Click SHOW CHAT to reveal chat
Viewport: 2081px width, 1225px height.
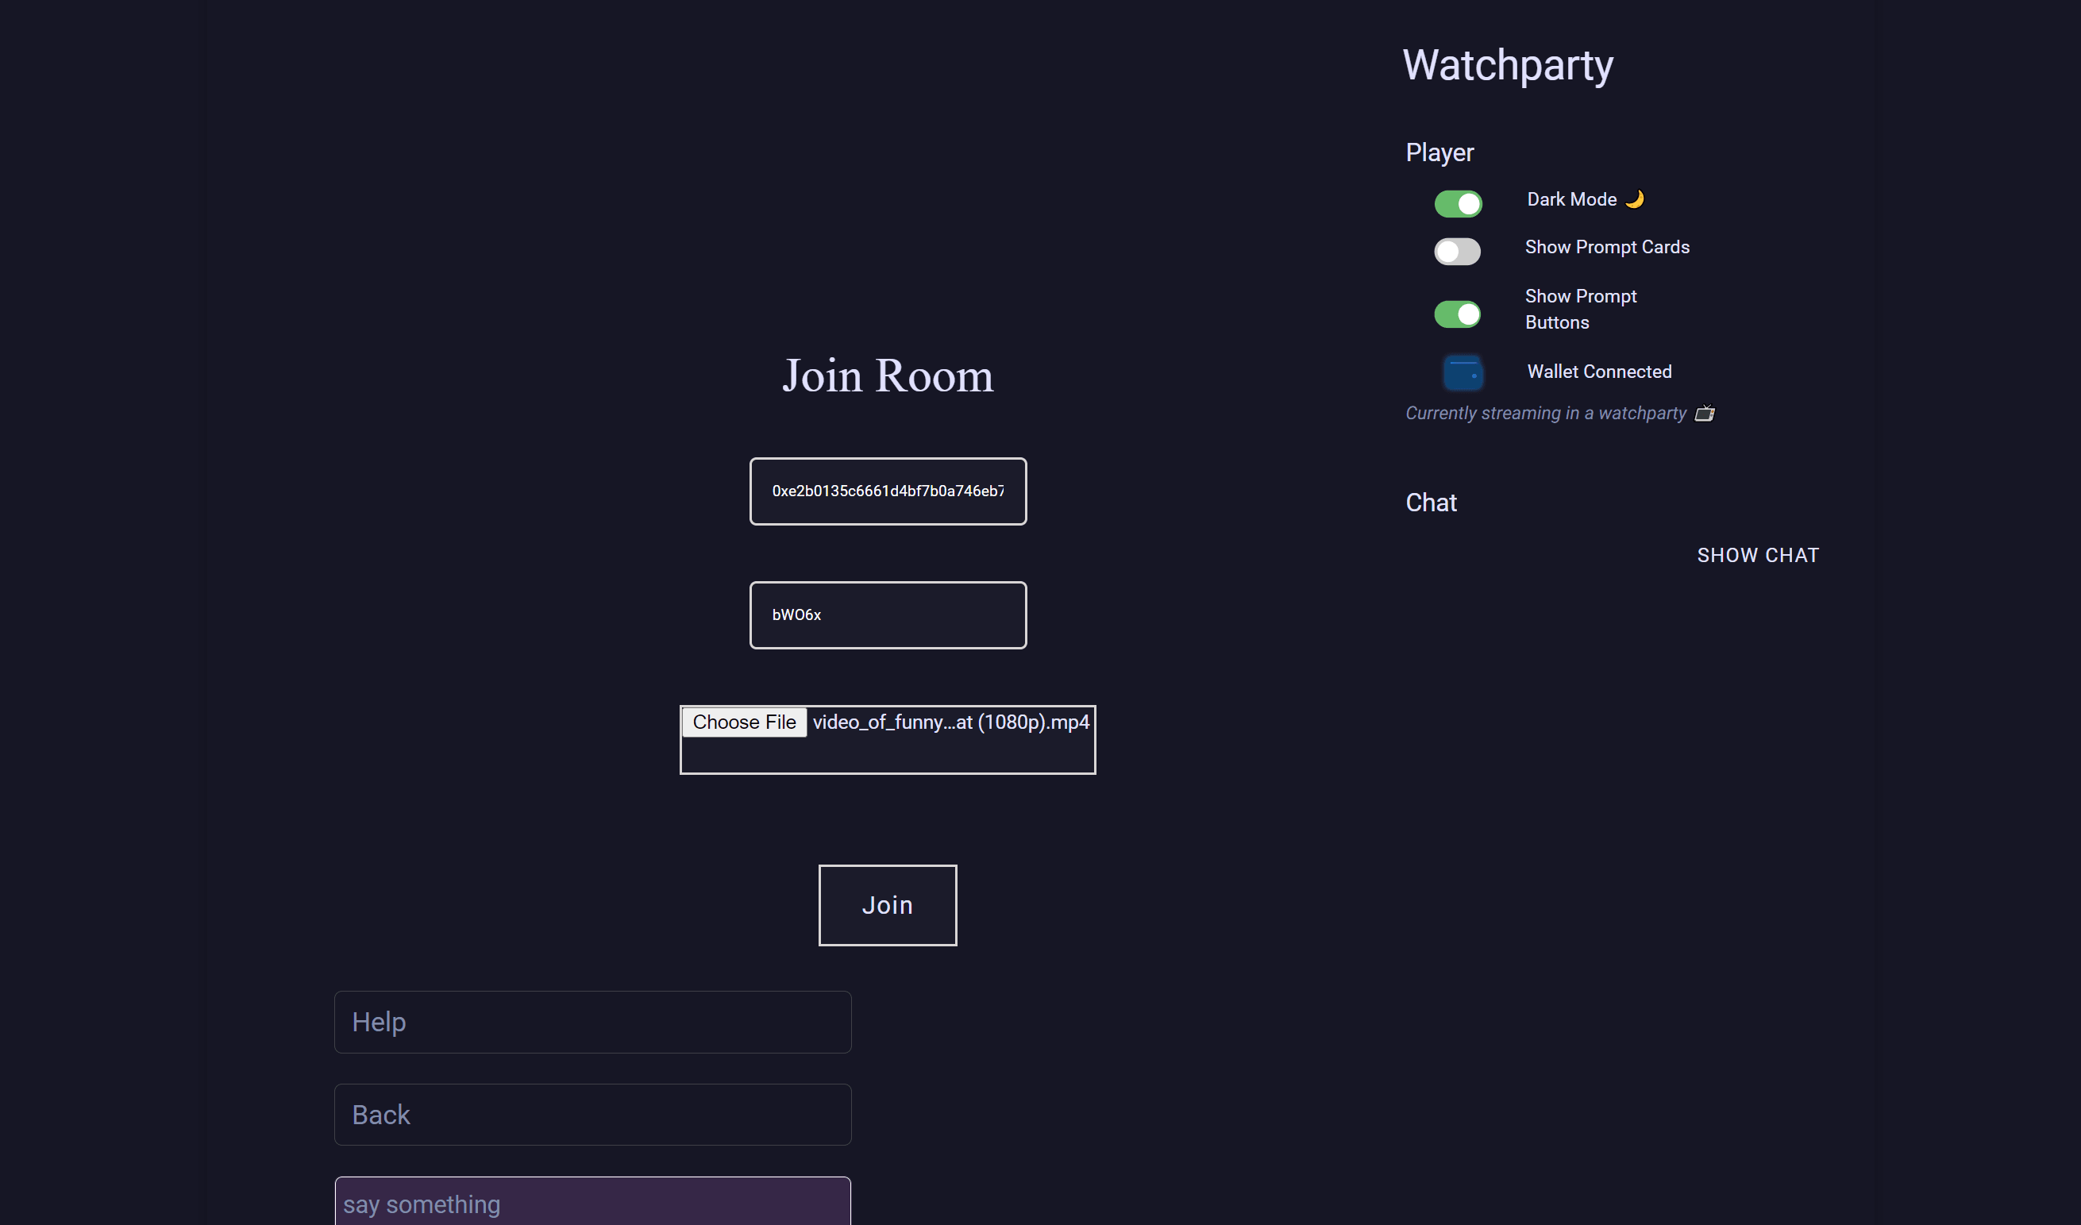tap(1757, 556)
